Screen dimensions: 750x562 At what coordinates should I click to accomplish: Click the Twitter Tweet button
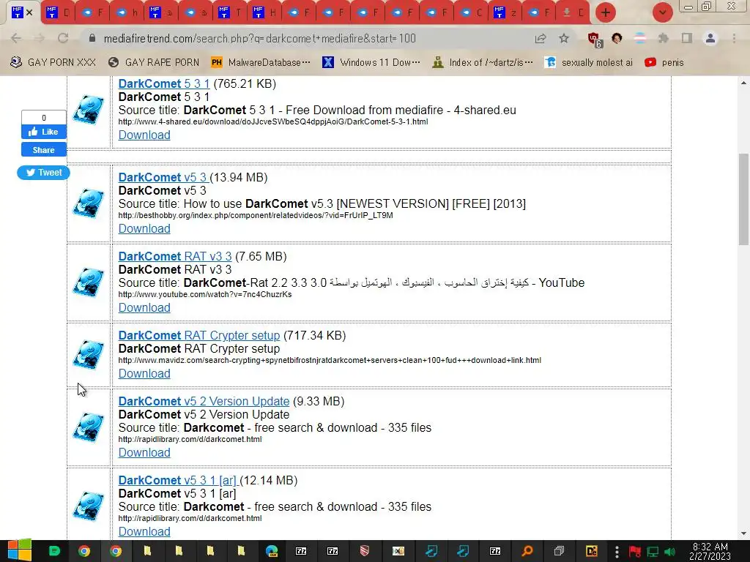coord(43,173)
